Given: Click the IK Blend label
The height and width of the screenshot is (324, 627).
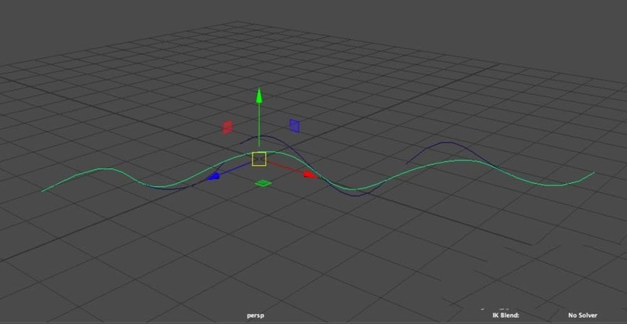Looking at the screenshot, I should [506, 315].
